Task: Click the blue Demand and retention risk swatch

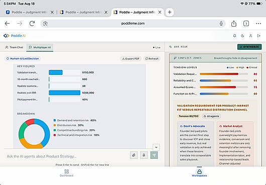Action: [x=55, y=120]
